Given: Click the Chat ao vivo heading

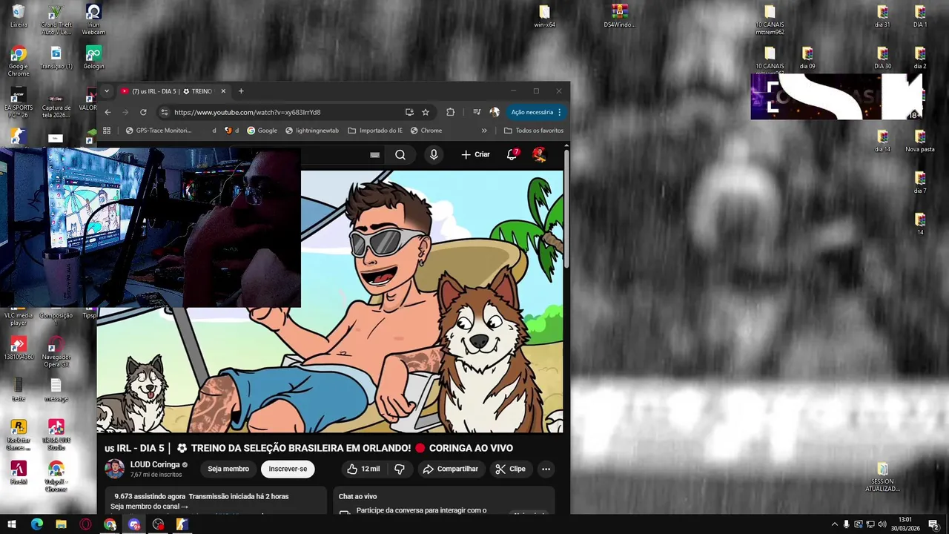Looking at the screenshot, I should pos(357,497).
